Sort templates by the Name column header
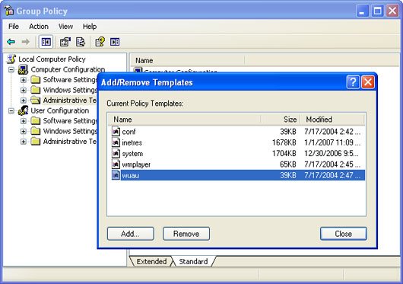 pos(184,120)
